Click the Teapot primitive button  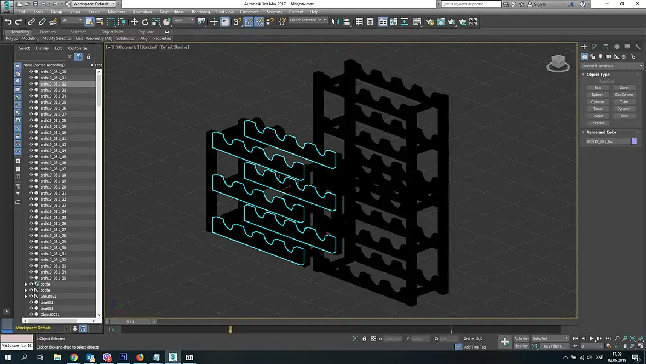[597, 116]
